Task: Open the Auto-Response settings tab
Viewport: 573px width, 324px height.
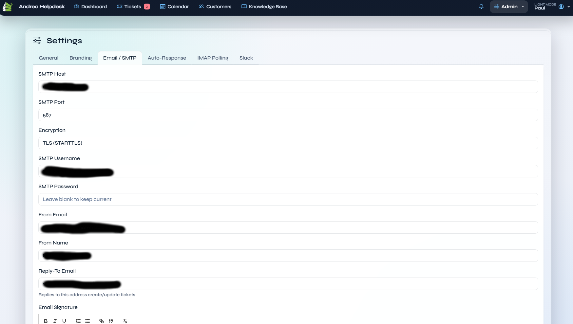Action: pos(167,58)
